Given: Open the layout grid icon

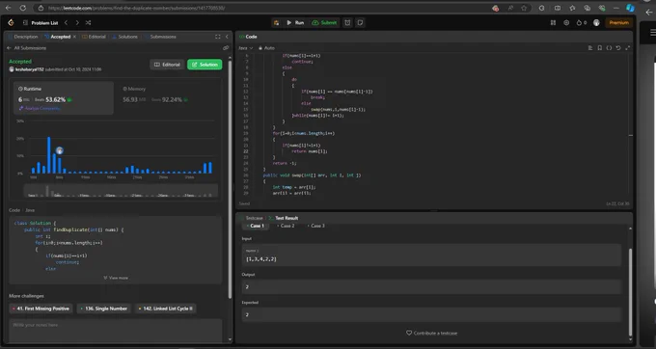Looking at the screenshot, I should pyautogui.click(x=553, y=22).
